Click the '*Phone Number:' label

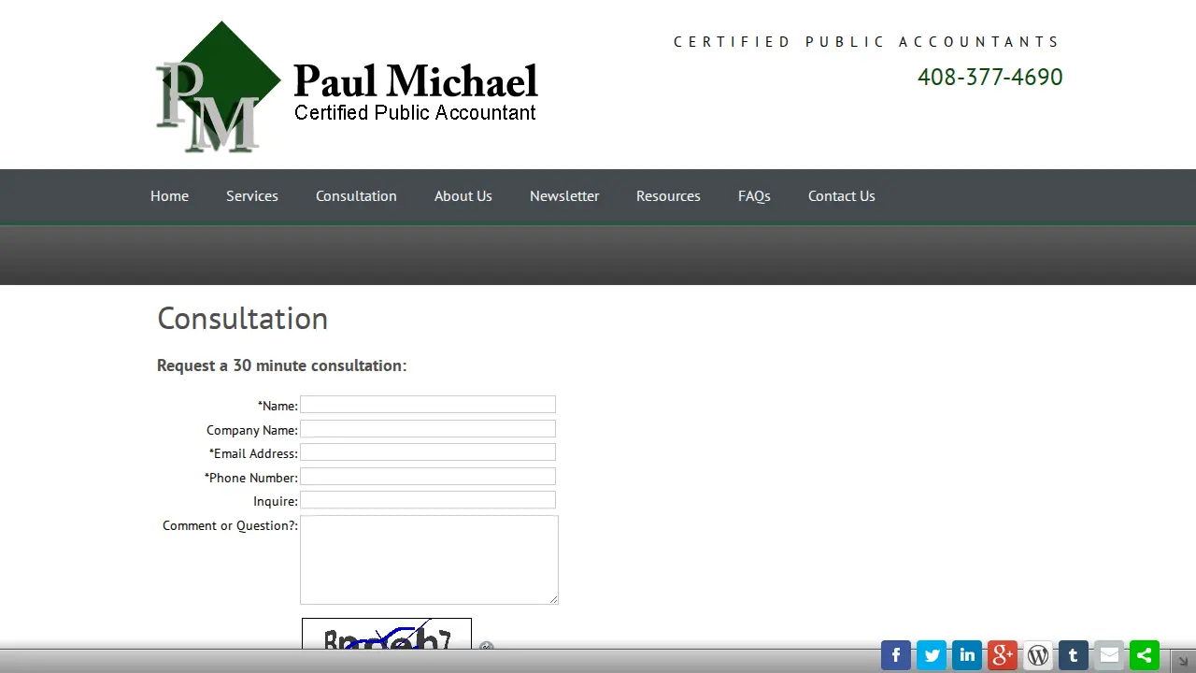click(251, 478)
